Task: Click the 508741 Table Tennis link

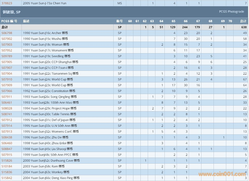Action: [x=7, y=114]
